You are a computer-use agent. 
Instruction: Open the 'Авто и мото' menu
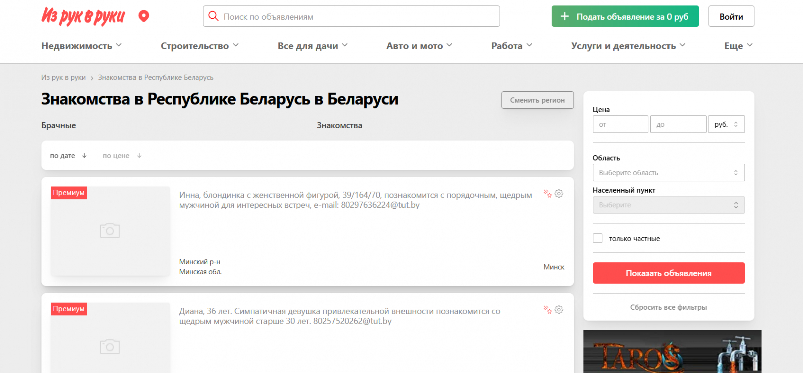(x=419, y=46)
